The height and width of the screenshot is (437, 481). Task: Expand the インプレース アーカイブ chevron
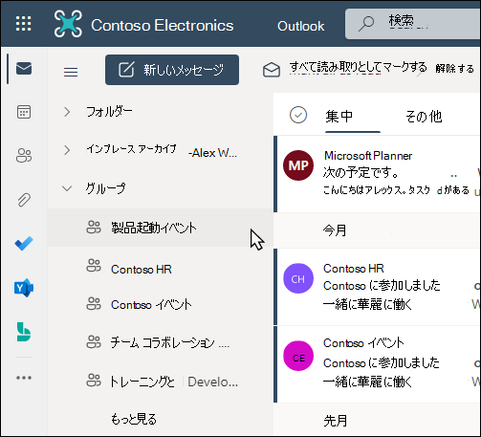point(67,150)
